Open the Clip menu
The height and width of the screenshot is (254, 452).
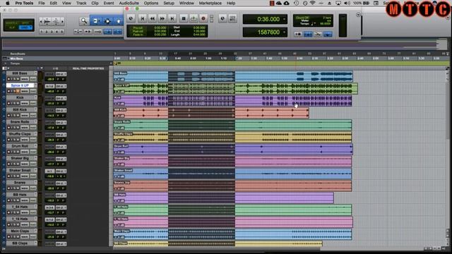pos(95,3)
